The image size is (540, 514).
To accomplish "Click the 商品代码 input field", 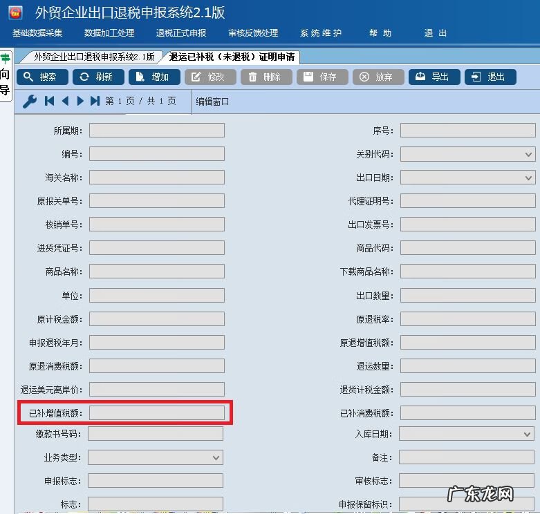I will 467,248.
